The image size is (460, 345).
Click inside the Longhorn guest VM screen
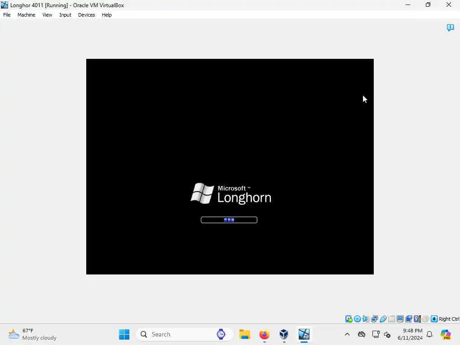(x=230, y=167)
